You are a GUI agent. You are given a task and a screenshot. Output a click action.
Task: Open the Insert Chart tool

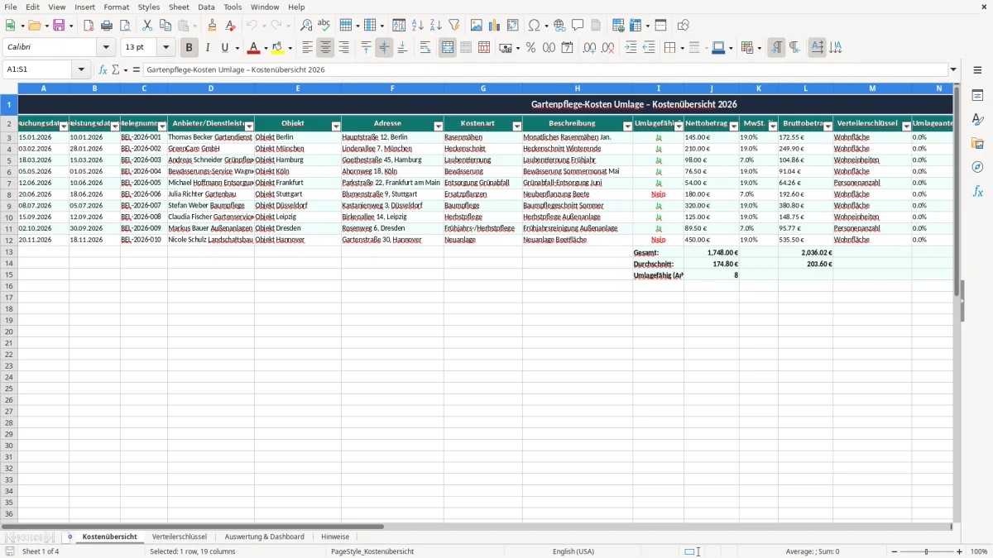[495, 26]
